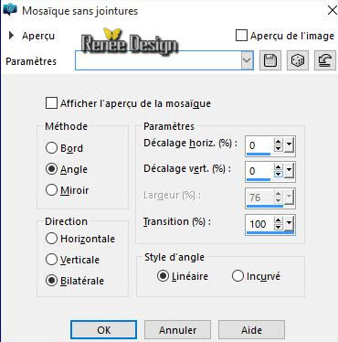
Task: Select the Bord method radio button
Action: (x=51, y=148)
